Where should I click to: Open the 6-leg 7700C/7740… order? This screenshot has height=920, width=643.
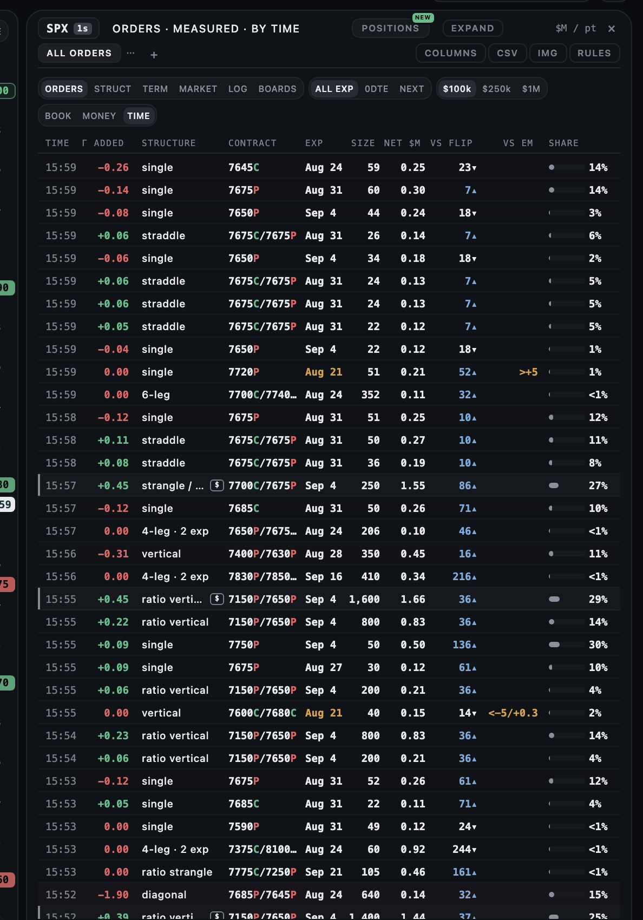(x=329, y=395)
